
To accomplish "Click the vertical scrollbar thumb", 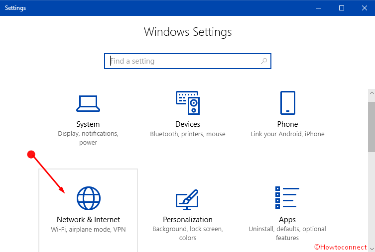I will click(372, 127).
